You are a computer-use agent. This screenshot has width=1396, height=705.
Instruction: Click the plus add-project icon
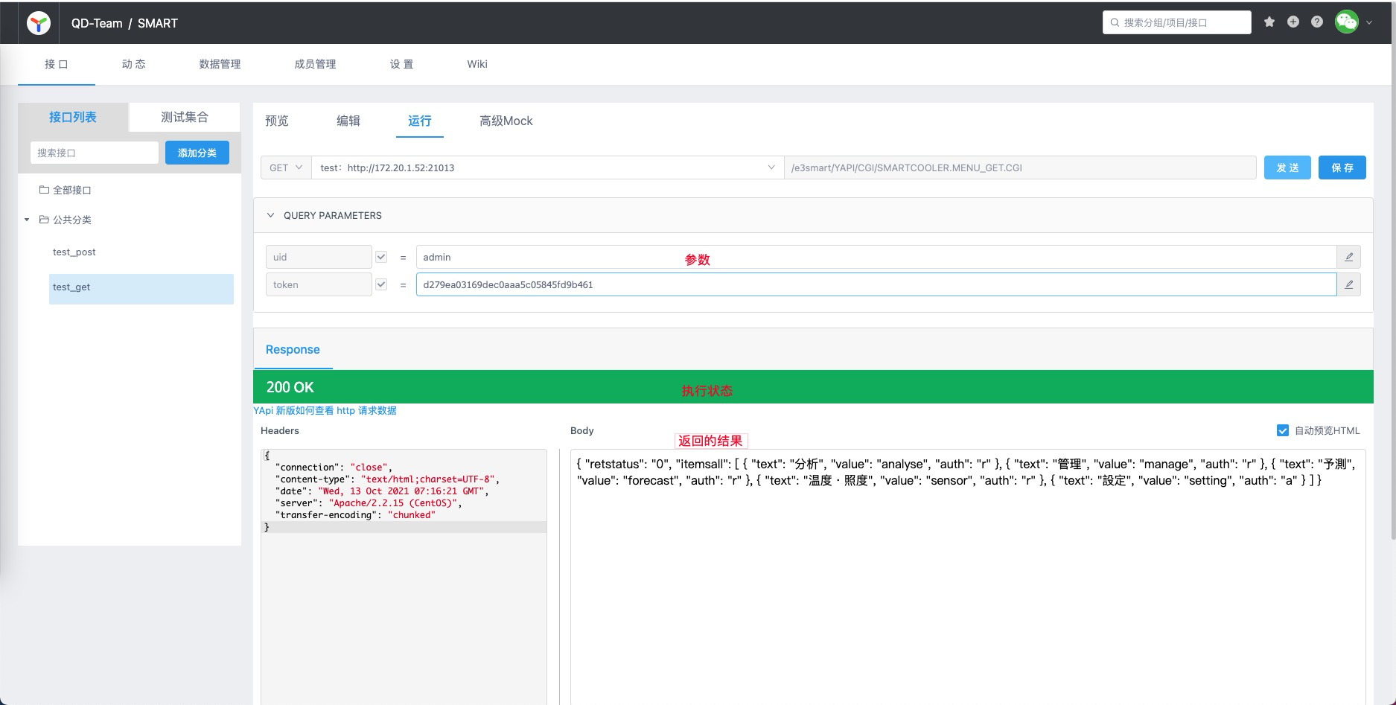(1293, 22)
